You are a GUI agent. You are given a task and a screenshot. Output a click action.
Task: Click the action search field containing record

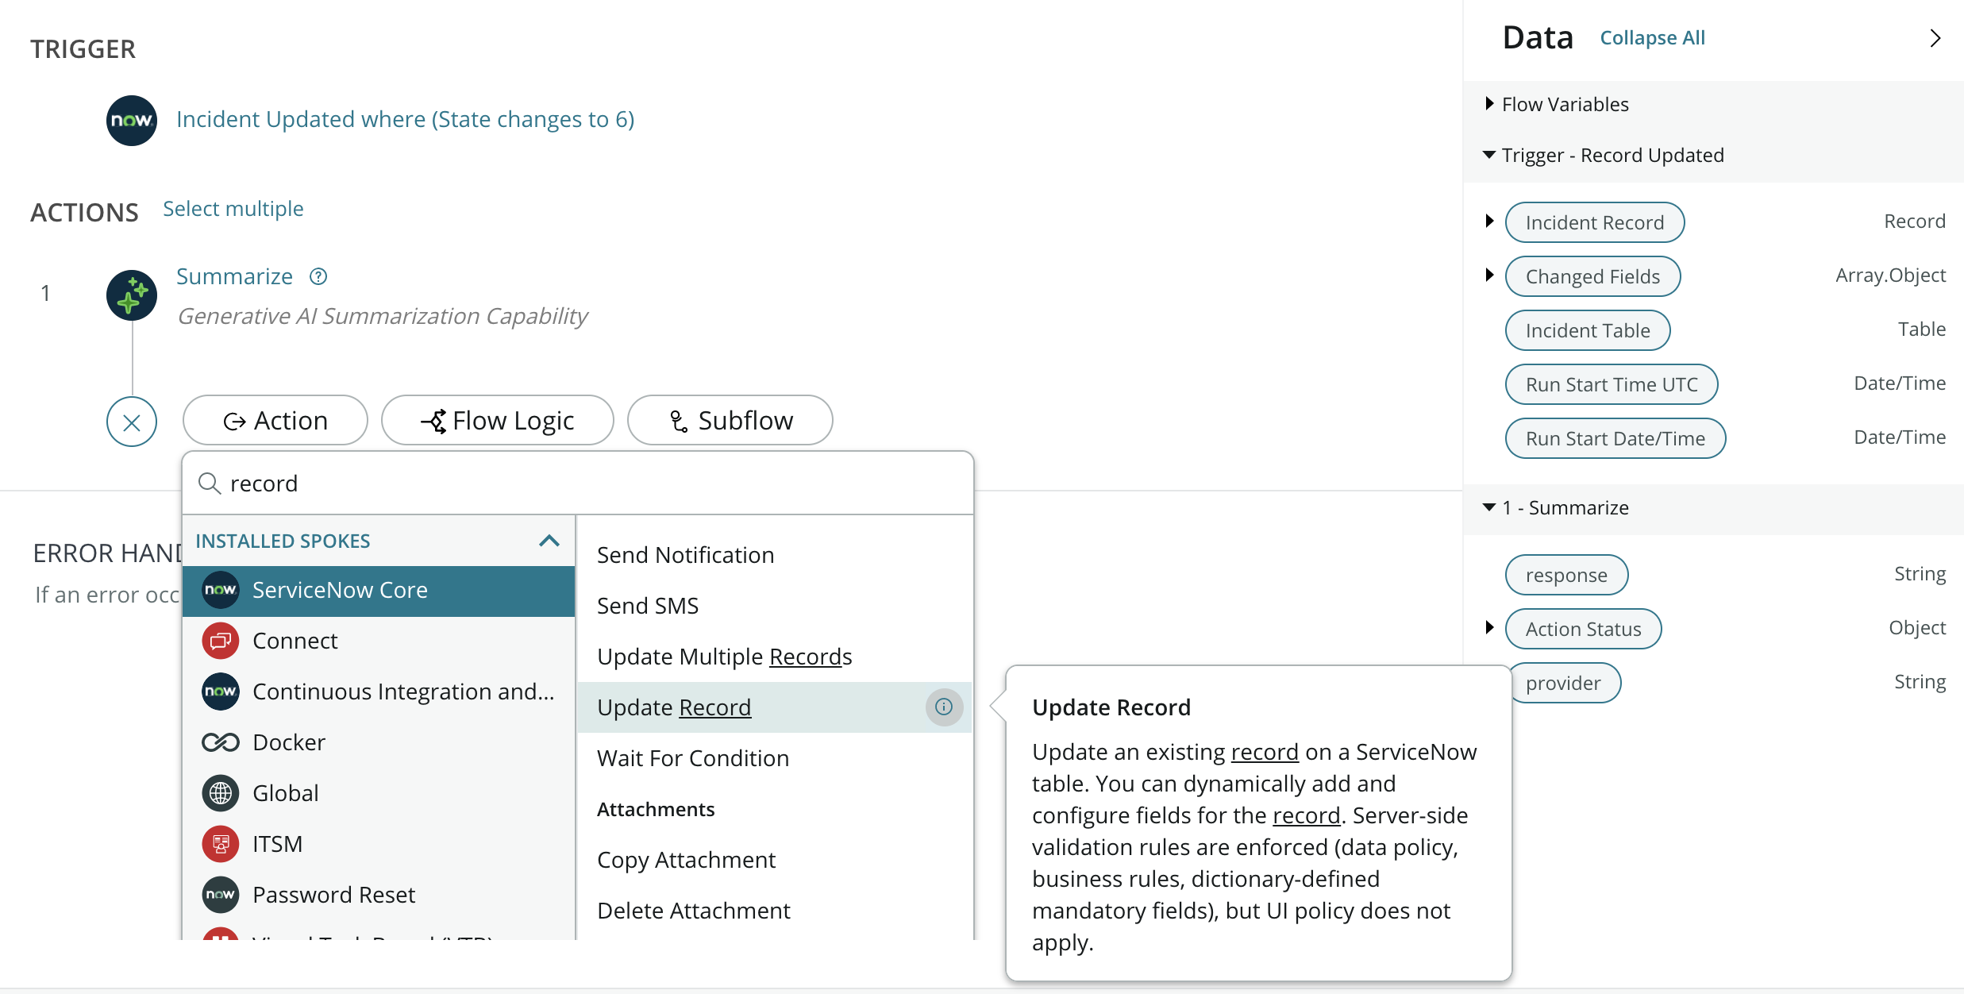[x=578, y=483]
